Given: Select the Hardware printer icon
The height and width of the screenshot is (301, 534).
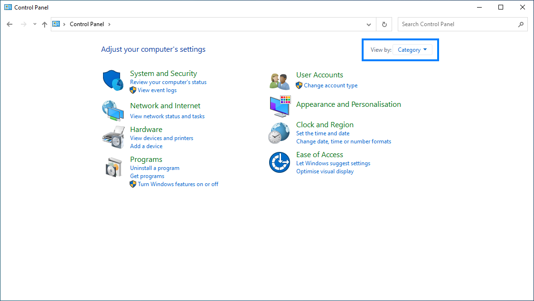Looking at the screenshot, I should coord(113,136).
